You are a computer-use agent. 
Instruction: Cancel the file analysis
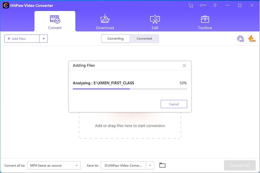174,104
